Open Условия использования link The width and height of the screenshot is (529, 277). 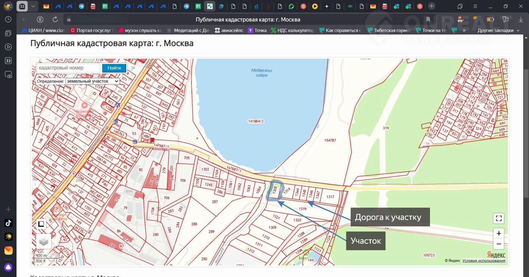pos(484,260)
